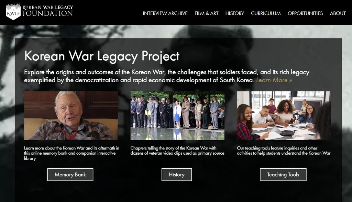Click the History button below ceremony photo
The height and width of the screenshot is (202, 352).
[177, 175]
